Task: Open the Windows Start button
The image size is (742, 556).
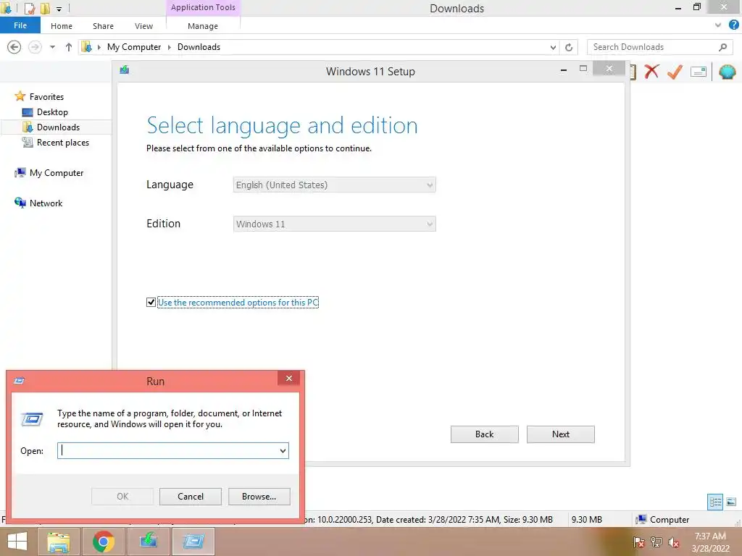Action: tap(17, 542)
